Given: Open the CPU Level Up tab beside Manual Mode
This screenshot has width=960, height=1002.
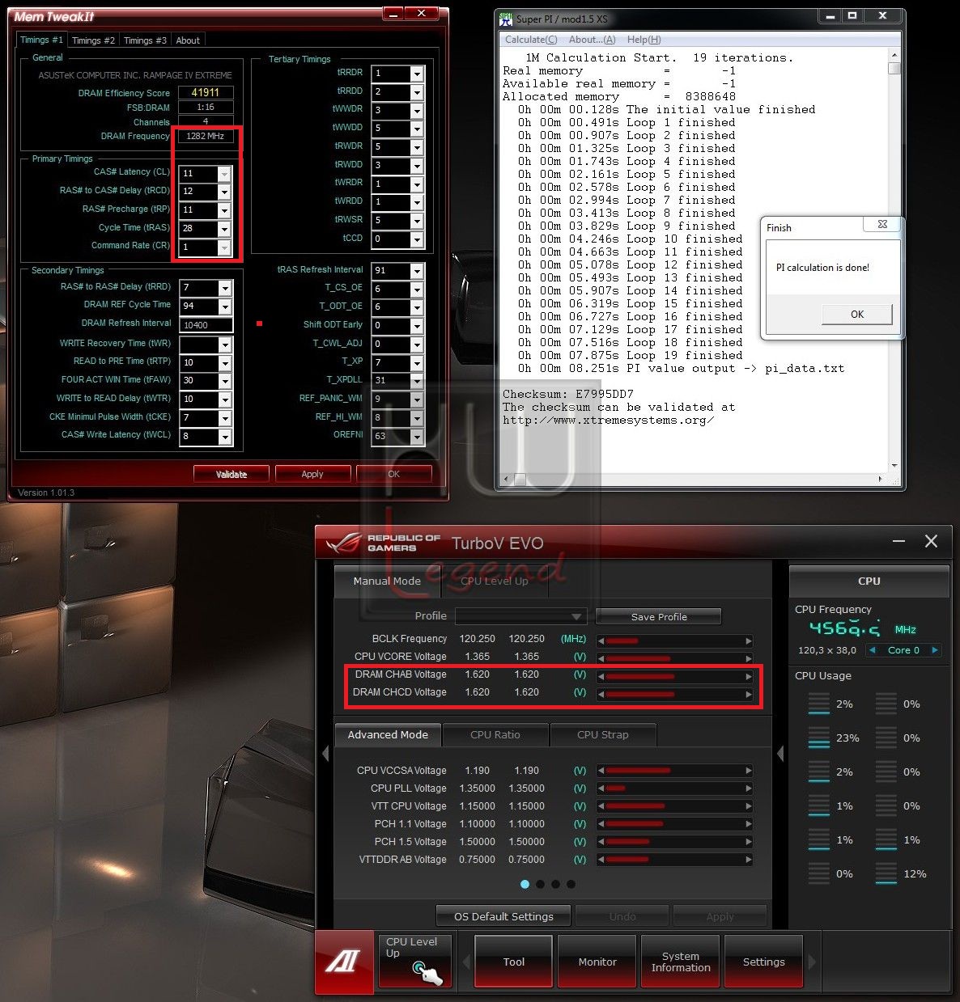Looking at the screenshot, I should point(495,581).
